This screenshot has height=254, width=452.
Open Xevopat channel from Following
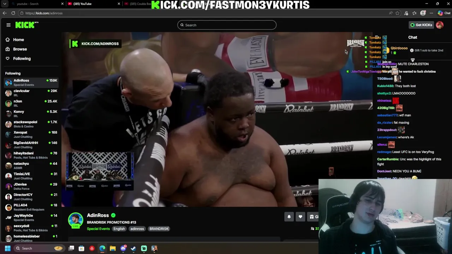[x=31, y=134]
